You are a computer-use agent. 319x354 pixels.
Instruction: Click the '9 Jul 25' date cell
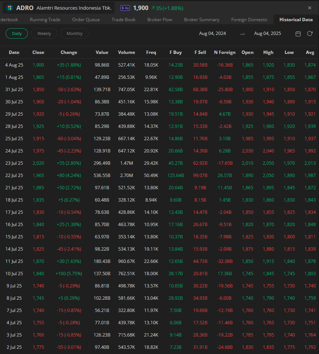click(14, 286)
